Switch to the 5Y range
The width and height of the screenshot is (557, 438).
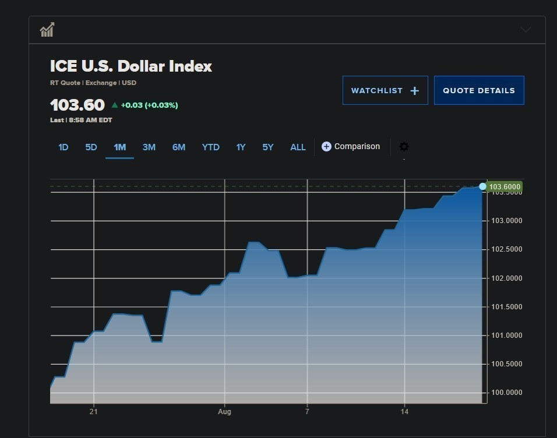click(267, 147)
